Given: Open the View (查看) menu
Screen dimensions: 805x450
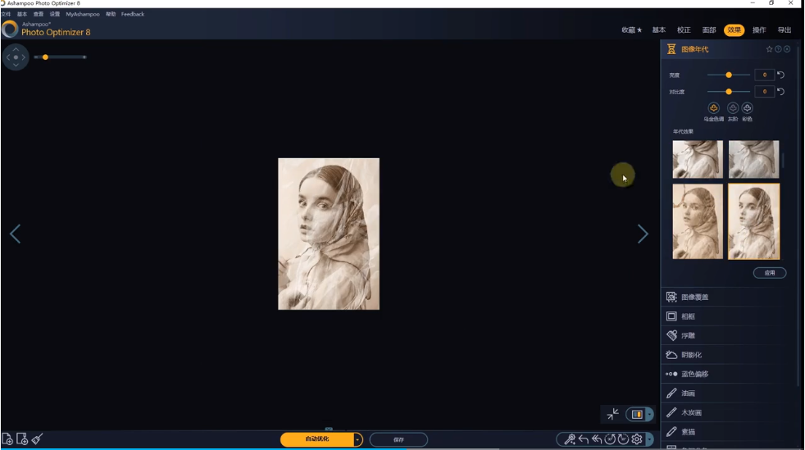Looking at the screenshot, I should [39, 15].
